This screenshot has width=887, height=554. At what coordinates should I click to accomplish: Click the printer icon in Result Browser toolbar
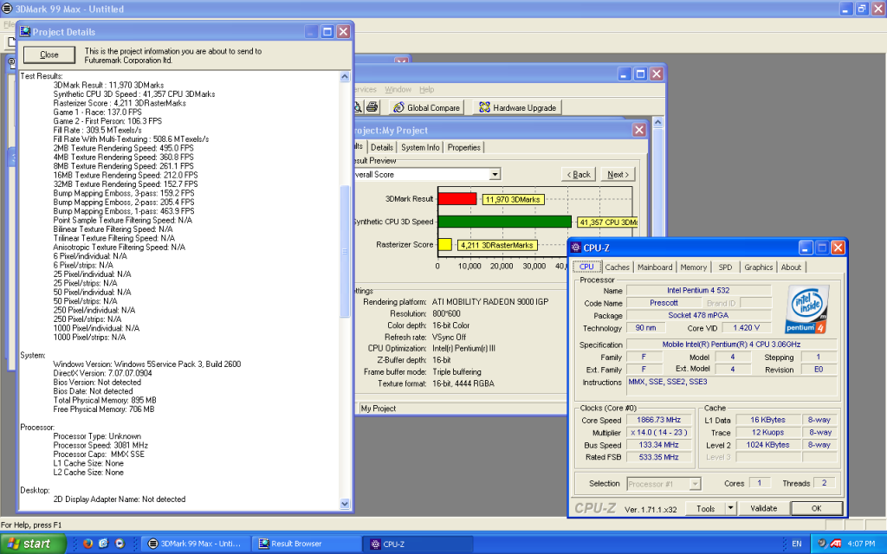pos(372,106)
